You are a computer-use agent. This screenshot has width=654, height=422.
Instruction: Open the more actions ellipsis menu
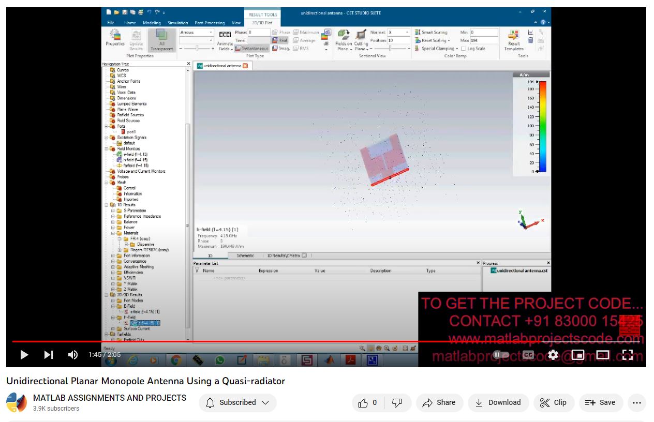637,402
